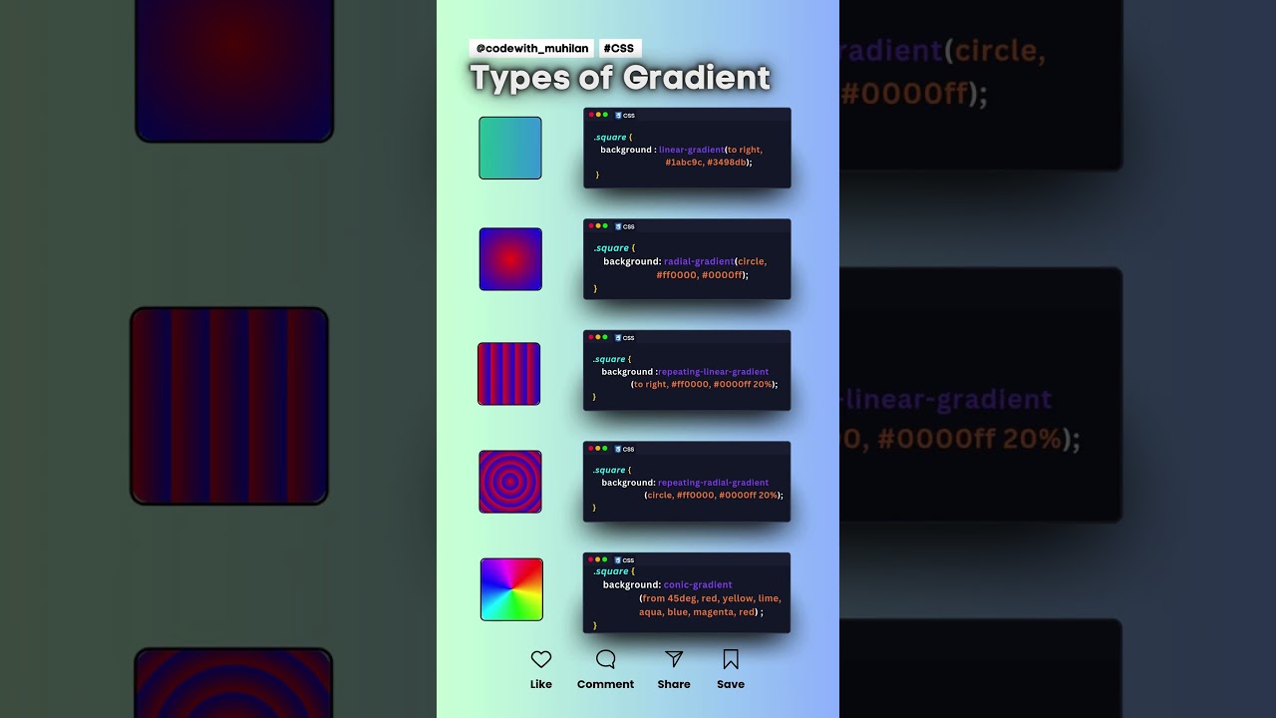Click the Comment label text
The image size is (1276, 718).
(605, 684)
